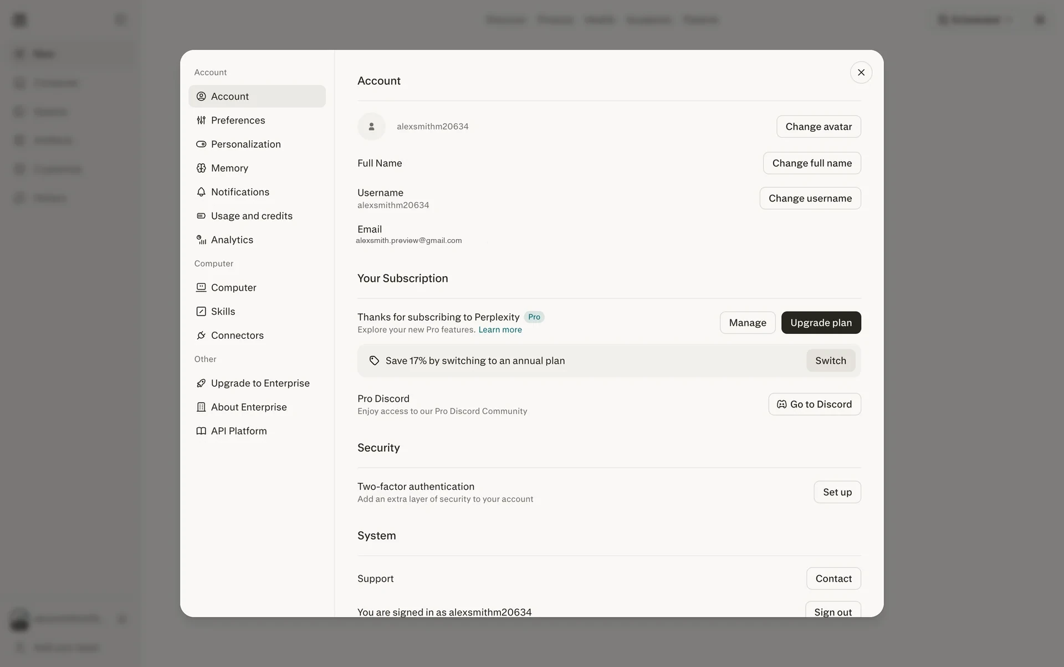
Task: Click Contact support button
Action: coord(833,578)
